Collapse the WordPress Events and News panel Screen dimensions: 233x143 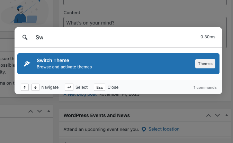(226, 115)
